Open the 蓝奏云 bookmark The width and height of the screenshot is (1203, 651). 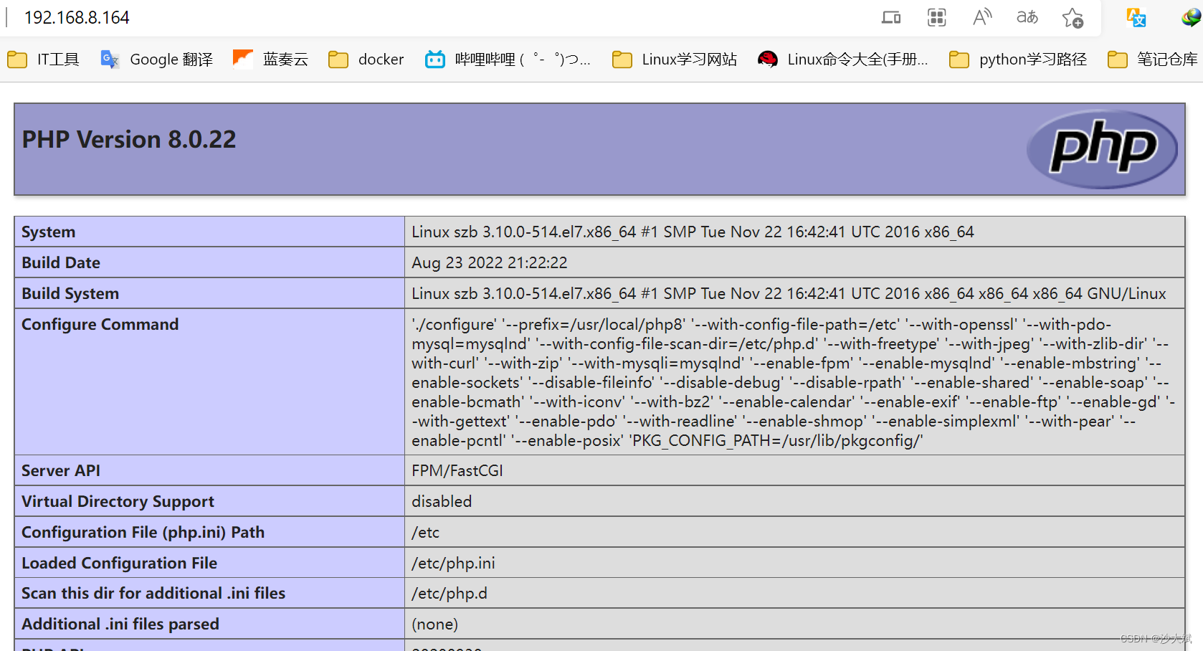pyautogui.click(x=271, y=60)
